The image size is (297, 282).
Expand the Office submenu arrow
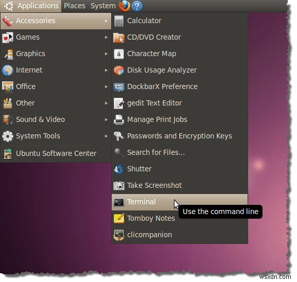click(x=106, y=87)
